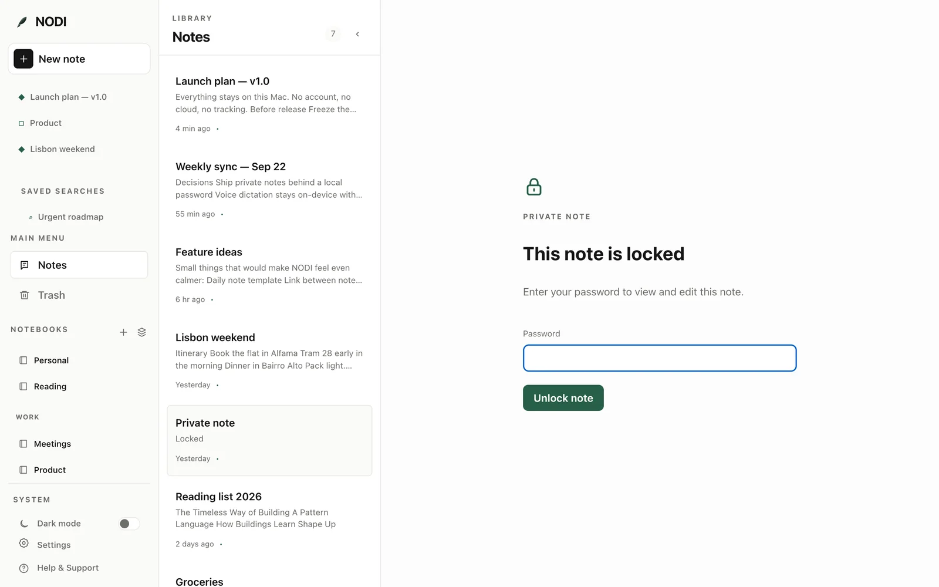Open the Launch plan — v1.0 note in list

(269, 104)
